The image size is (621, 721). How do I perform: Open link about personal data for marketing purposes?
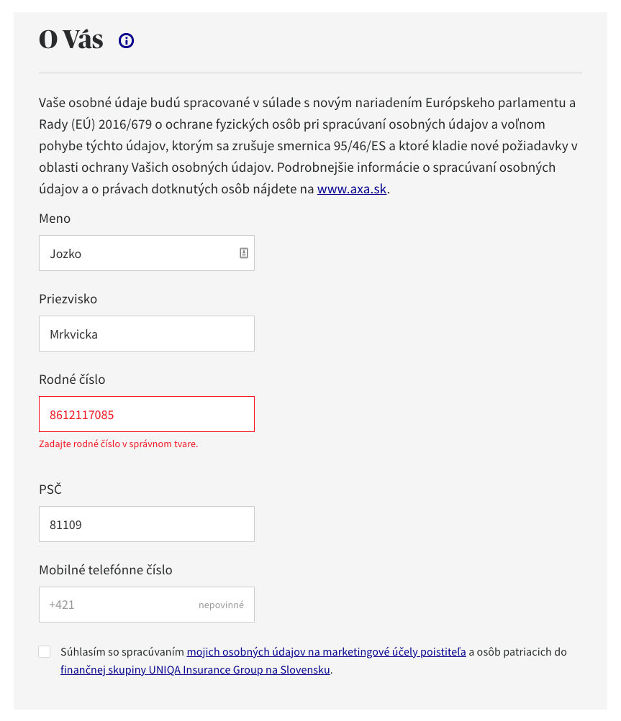pyautogui.click(x=326, y=652)
